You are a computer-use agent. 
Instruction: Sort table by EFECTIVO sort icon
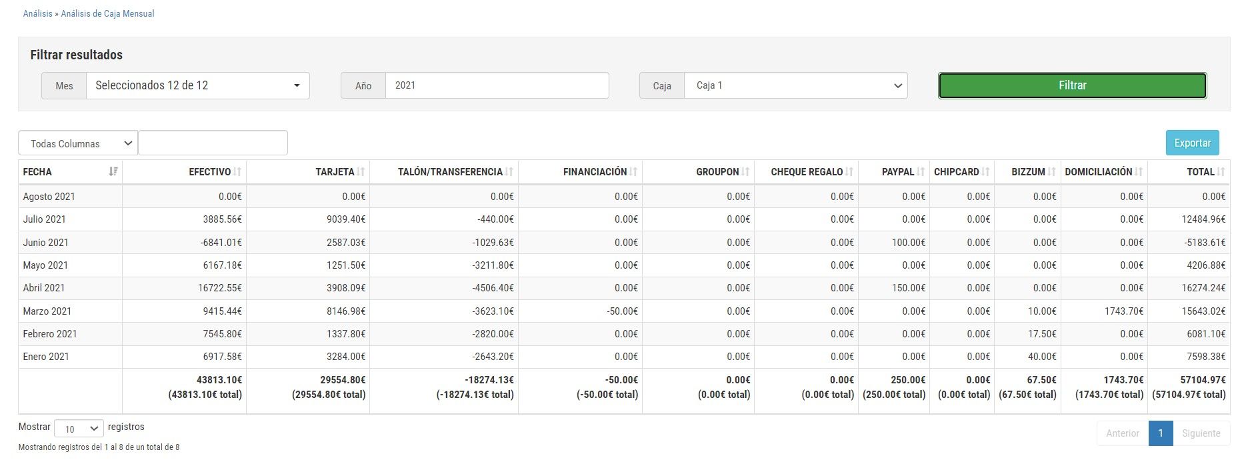coord(237,172)
